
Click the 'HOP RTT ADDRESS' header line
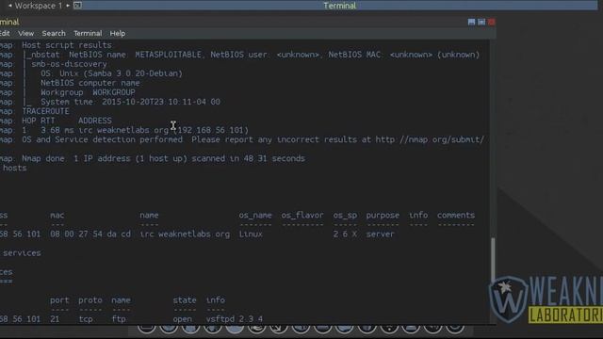[x=67, y=121]
